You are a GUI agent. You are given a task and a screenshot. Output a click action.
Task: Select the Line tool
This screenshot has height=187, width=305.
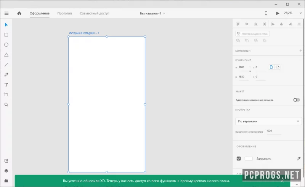pyautogui.click(x=6, y=65)
